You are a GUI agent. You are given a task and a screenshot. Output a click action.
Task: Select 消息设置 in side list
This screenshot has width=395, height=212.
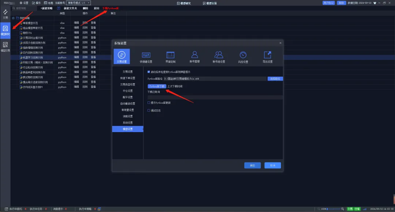click(x=128, y=116)
